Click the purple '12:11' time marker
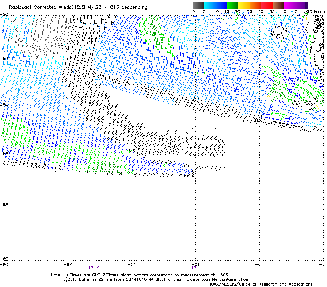 pos(197,268)
